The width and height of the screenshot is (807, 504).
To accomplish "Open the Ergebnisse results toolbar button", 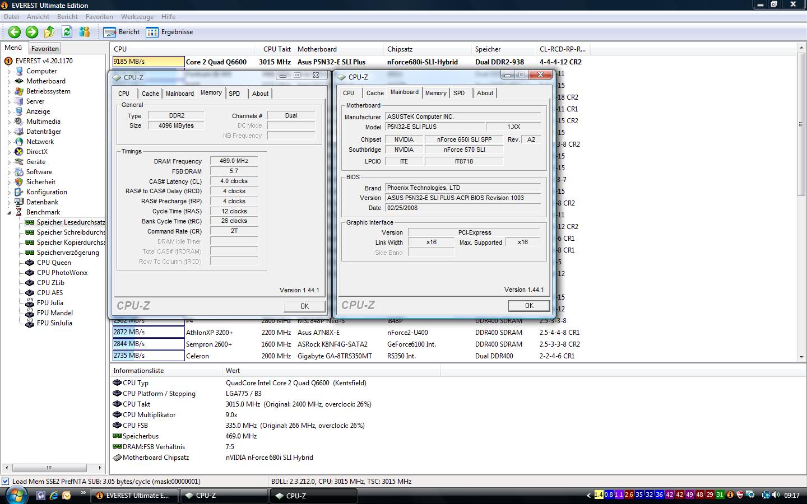I will point(169,32).
